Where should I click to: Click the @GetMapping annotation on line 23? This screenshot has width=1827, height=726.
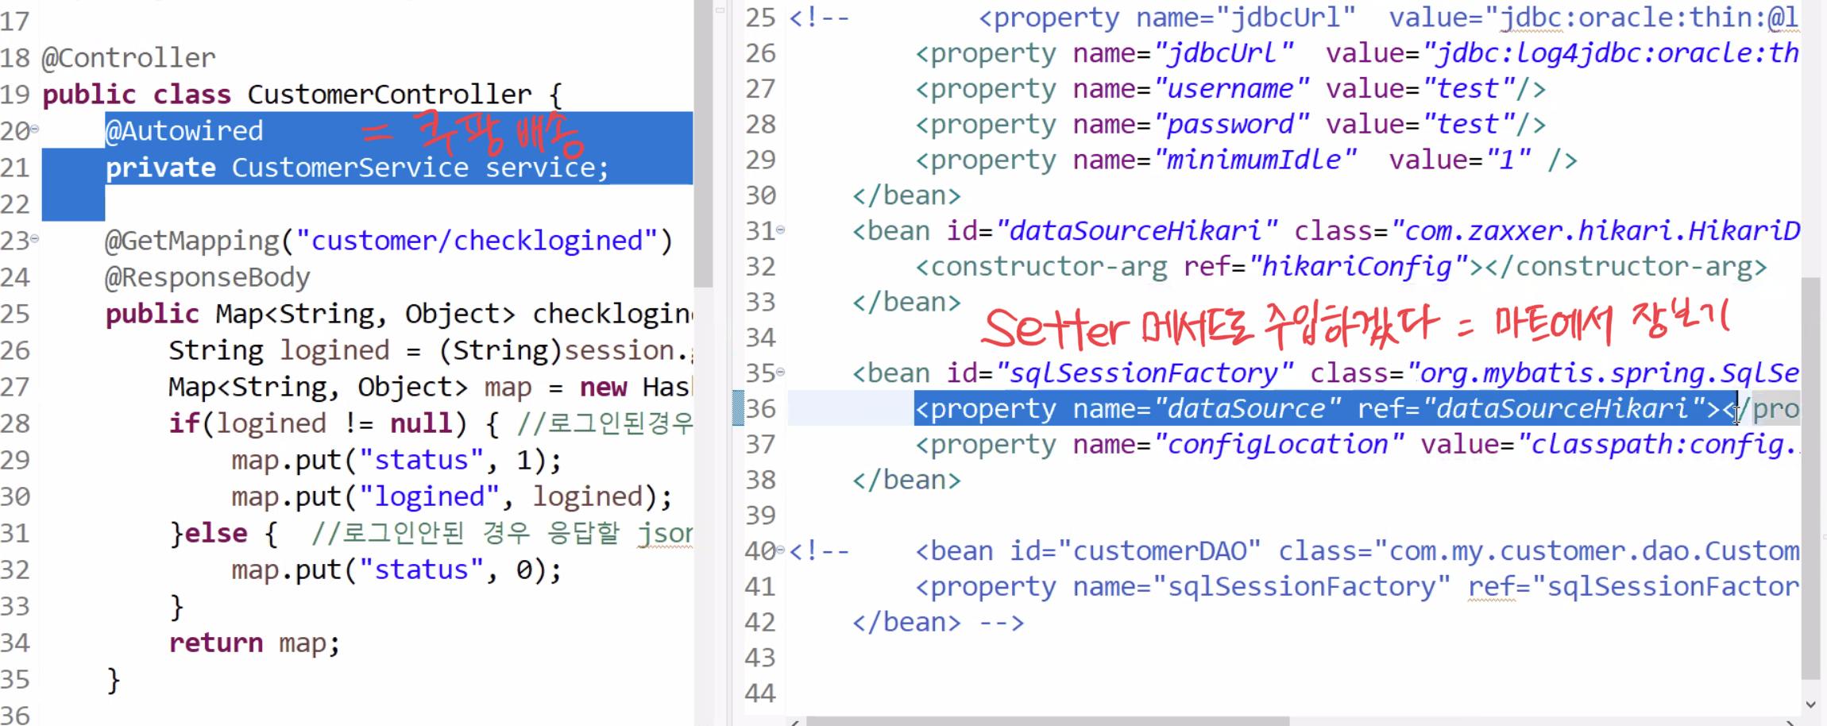click(192, 241)
